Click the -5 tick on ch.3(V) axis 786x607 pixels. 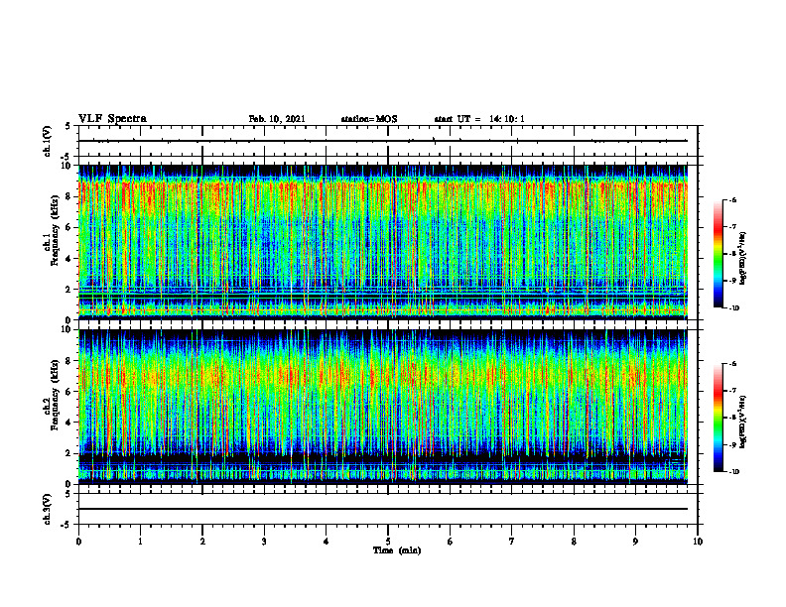(66, 525)
